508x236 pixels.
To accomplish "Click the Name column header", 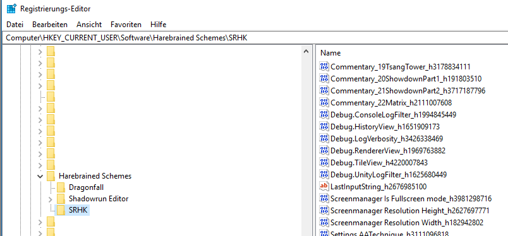I will (330, 53).
